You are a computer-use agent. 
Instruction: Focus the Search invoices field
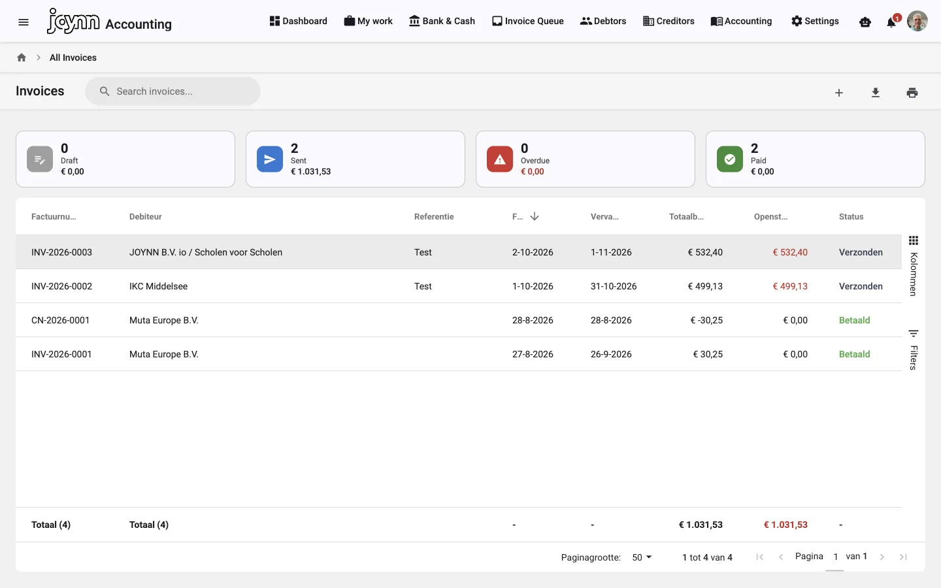173,91
